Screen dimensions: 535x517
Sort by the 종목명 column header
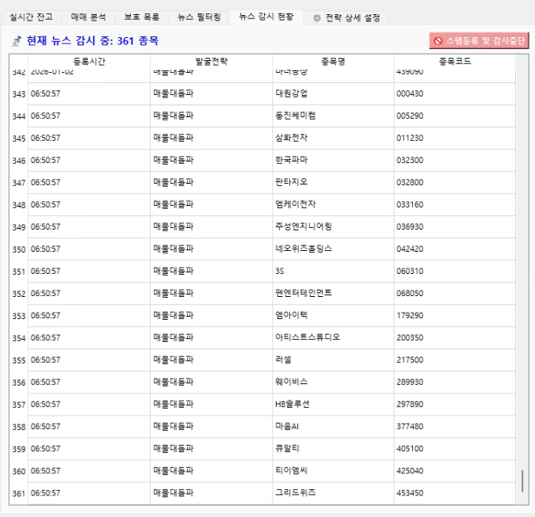334,61
